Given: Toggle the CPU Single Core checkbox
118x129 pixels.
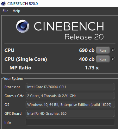Looking at the screenshot, I should pyautogui.click(x=113, y=59).
